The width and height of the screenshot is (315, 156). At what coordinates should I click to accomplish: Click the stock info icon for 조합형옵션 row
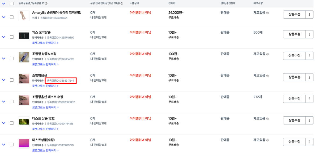click(x=267, y=76)
